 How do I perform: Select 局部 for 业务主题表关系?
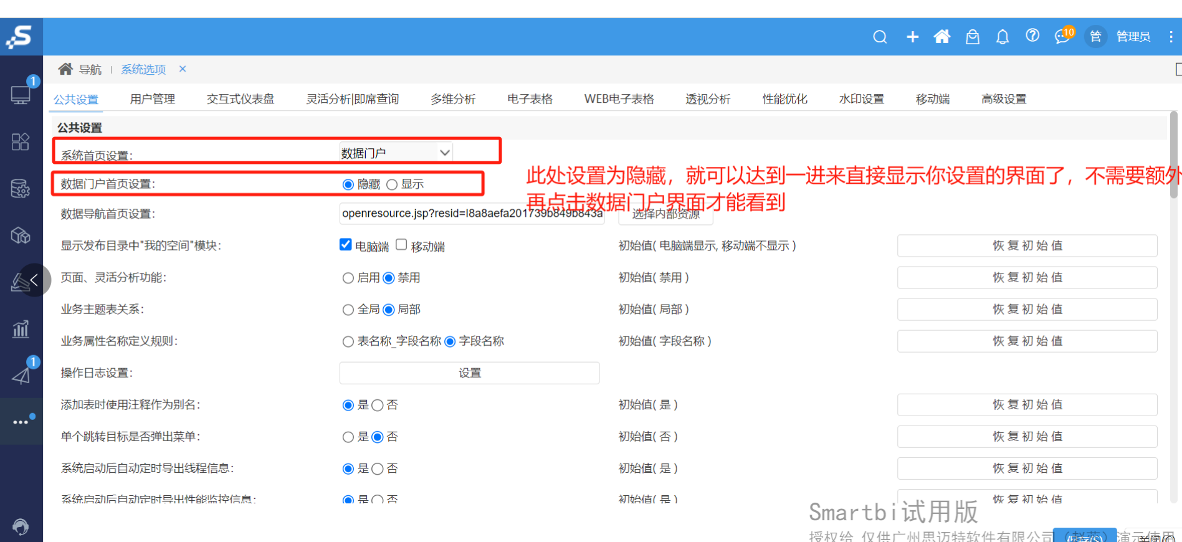[389, 310]
